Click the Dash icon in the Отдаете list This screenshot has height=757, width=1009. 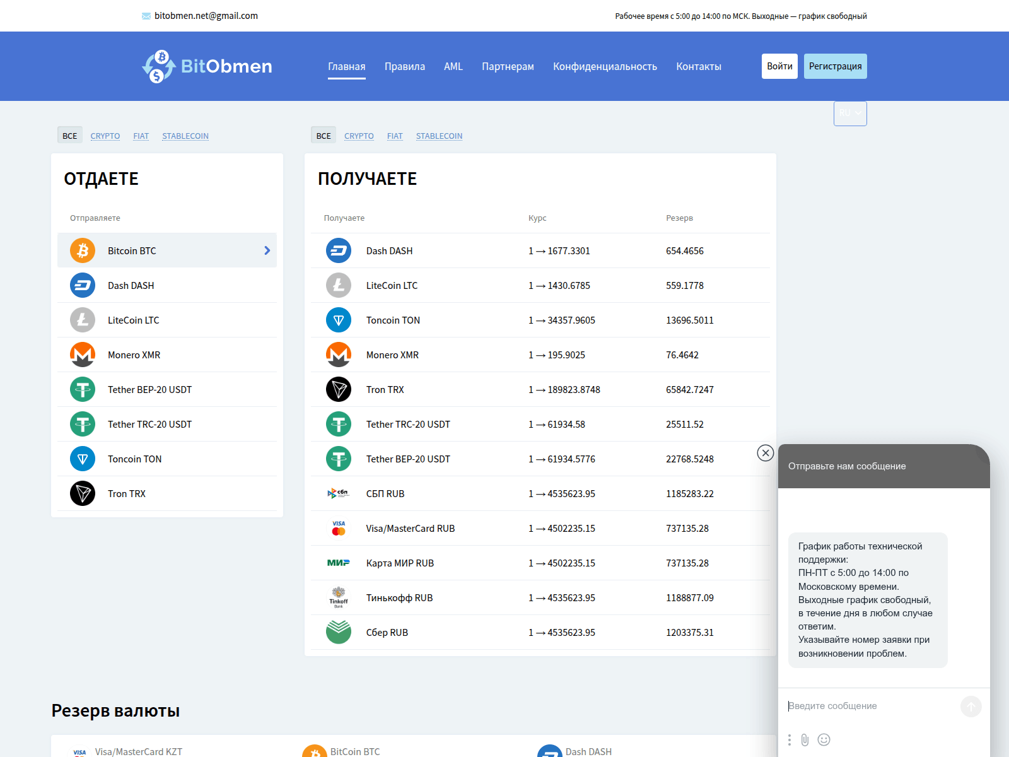pyautogui.click(x=83, y=285)
